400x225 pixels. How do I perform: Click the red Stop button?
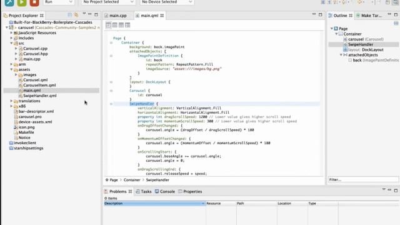tap(34, 2)
